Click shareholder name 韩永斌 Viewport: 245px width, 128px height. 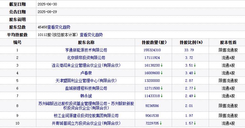pyautogui.click(x=86, y=96)
